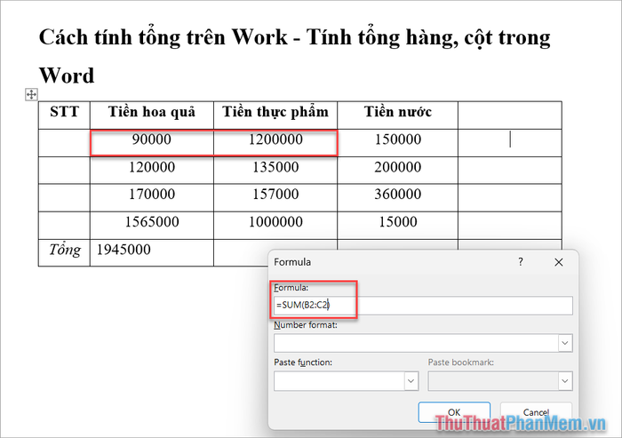This screenshot has height=438, width=622.
Task: Click the cell with value 15000
Action: (x=397, y=226)
